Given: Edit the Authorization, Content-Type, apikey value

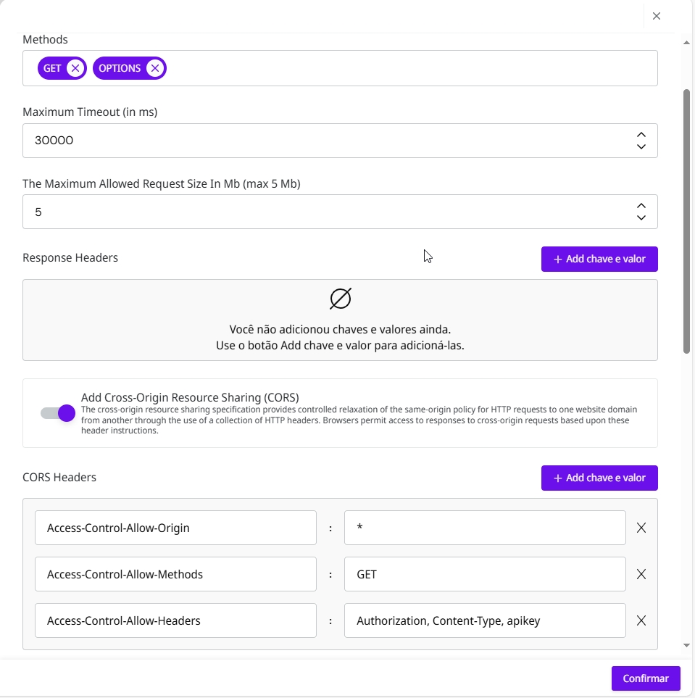Looking at the screenshot, I should (484, 620).
